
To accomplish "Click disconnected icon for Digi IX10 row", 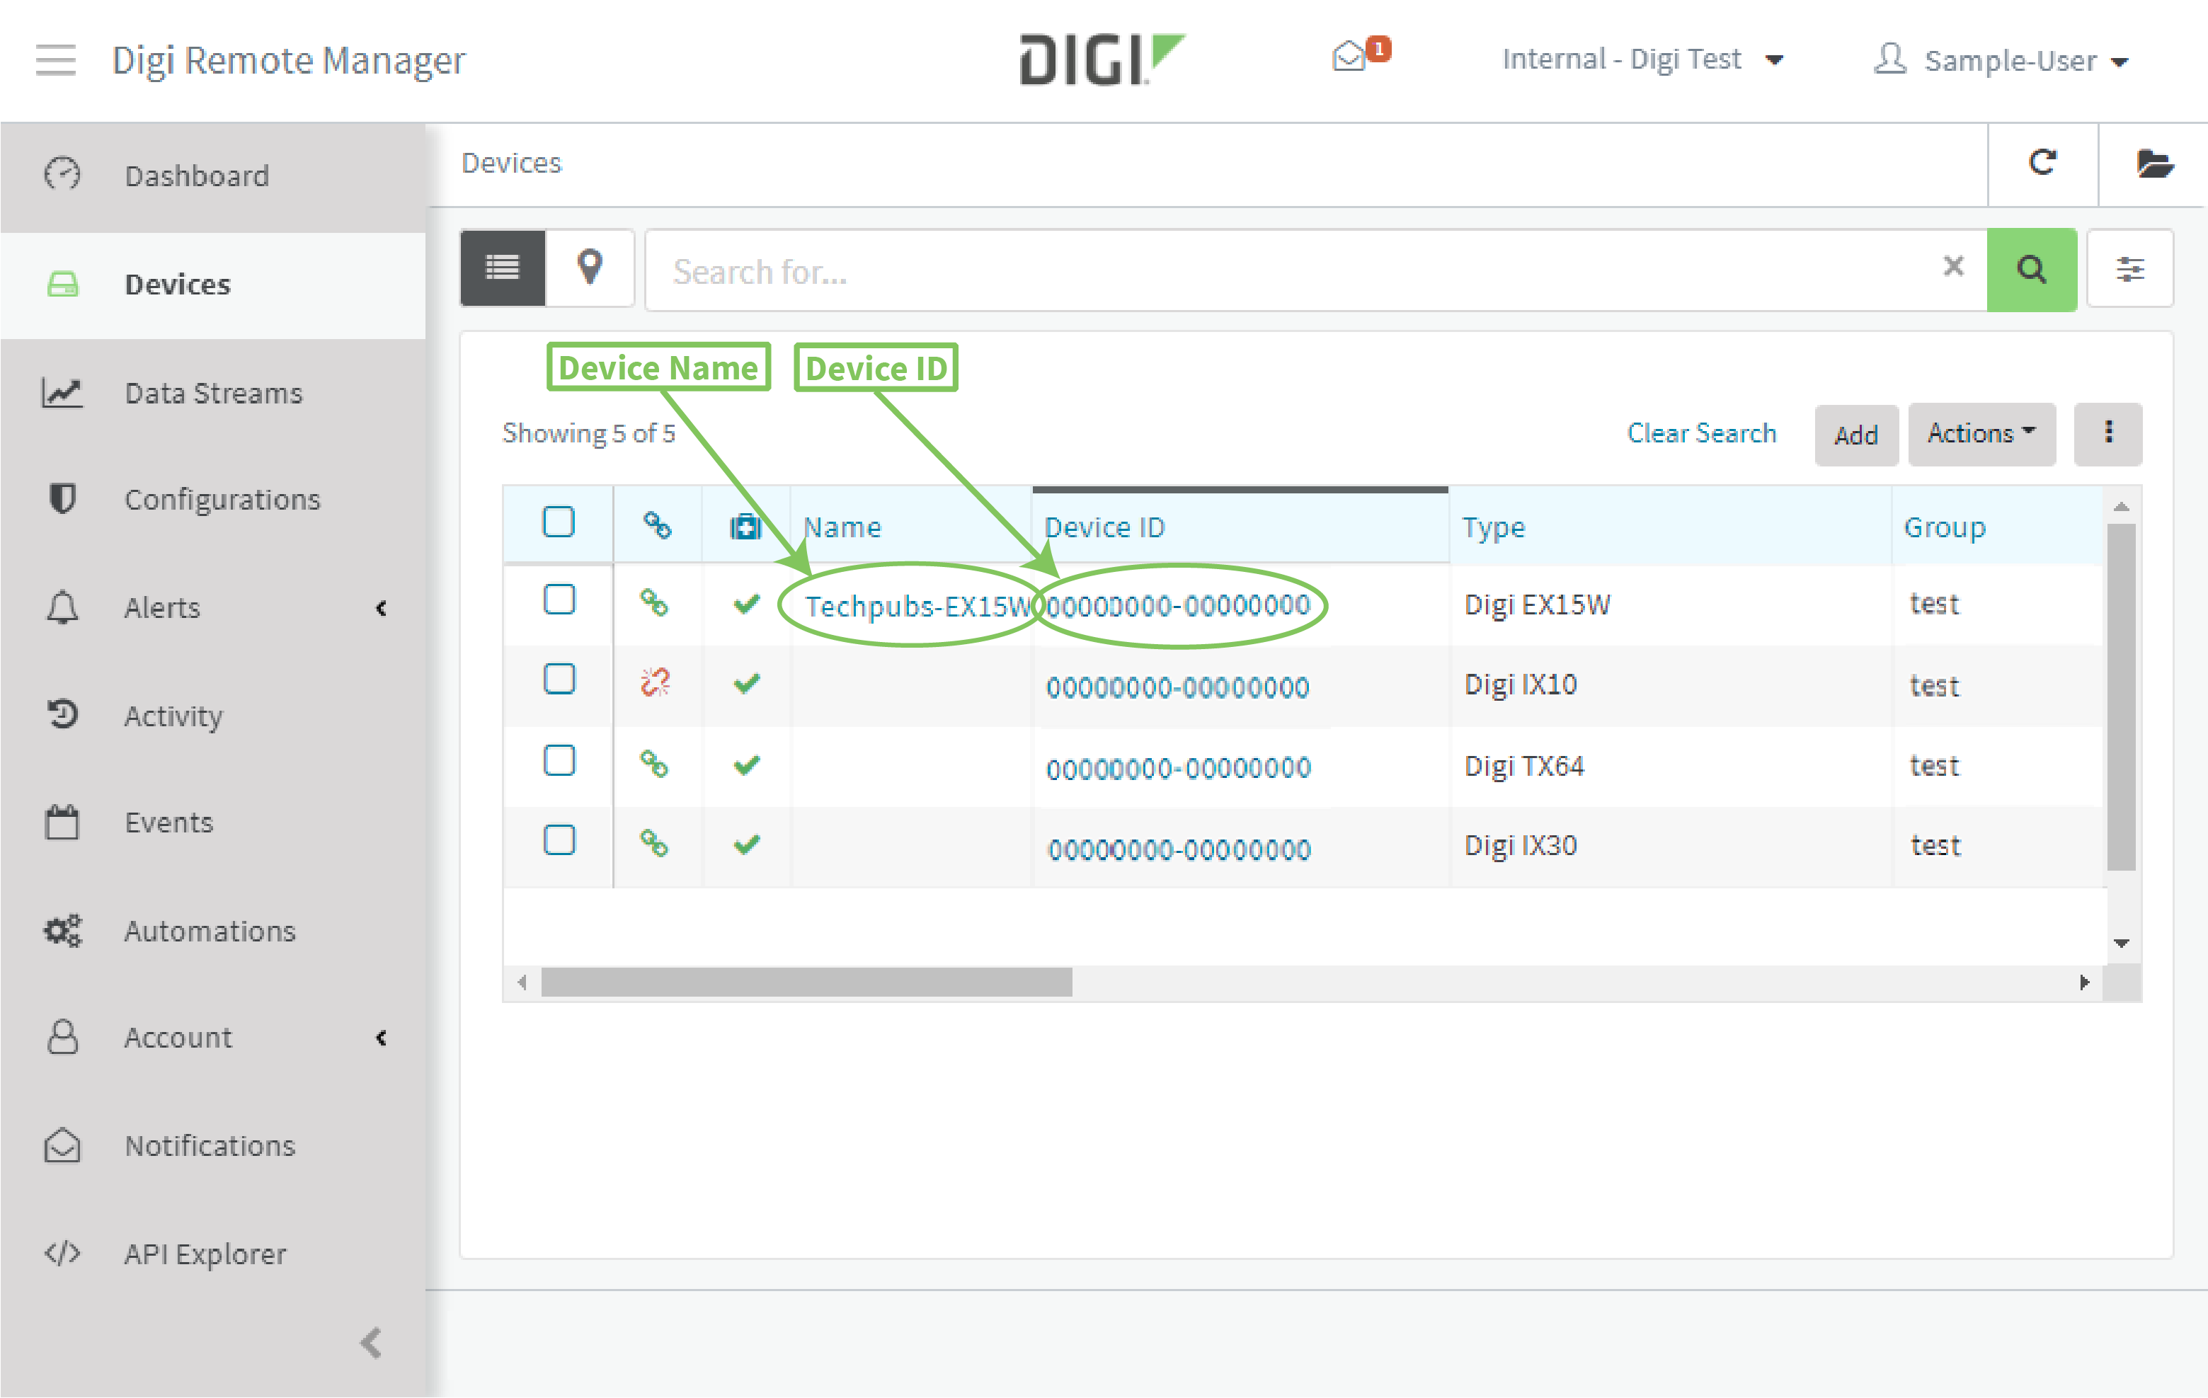I will (655, 682).
